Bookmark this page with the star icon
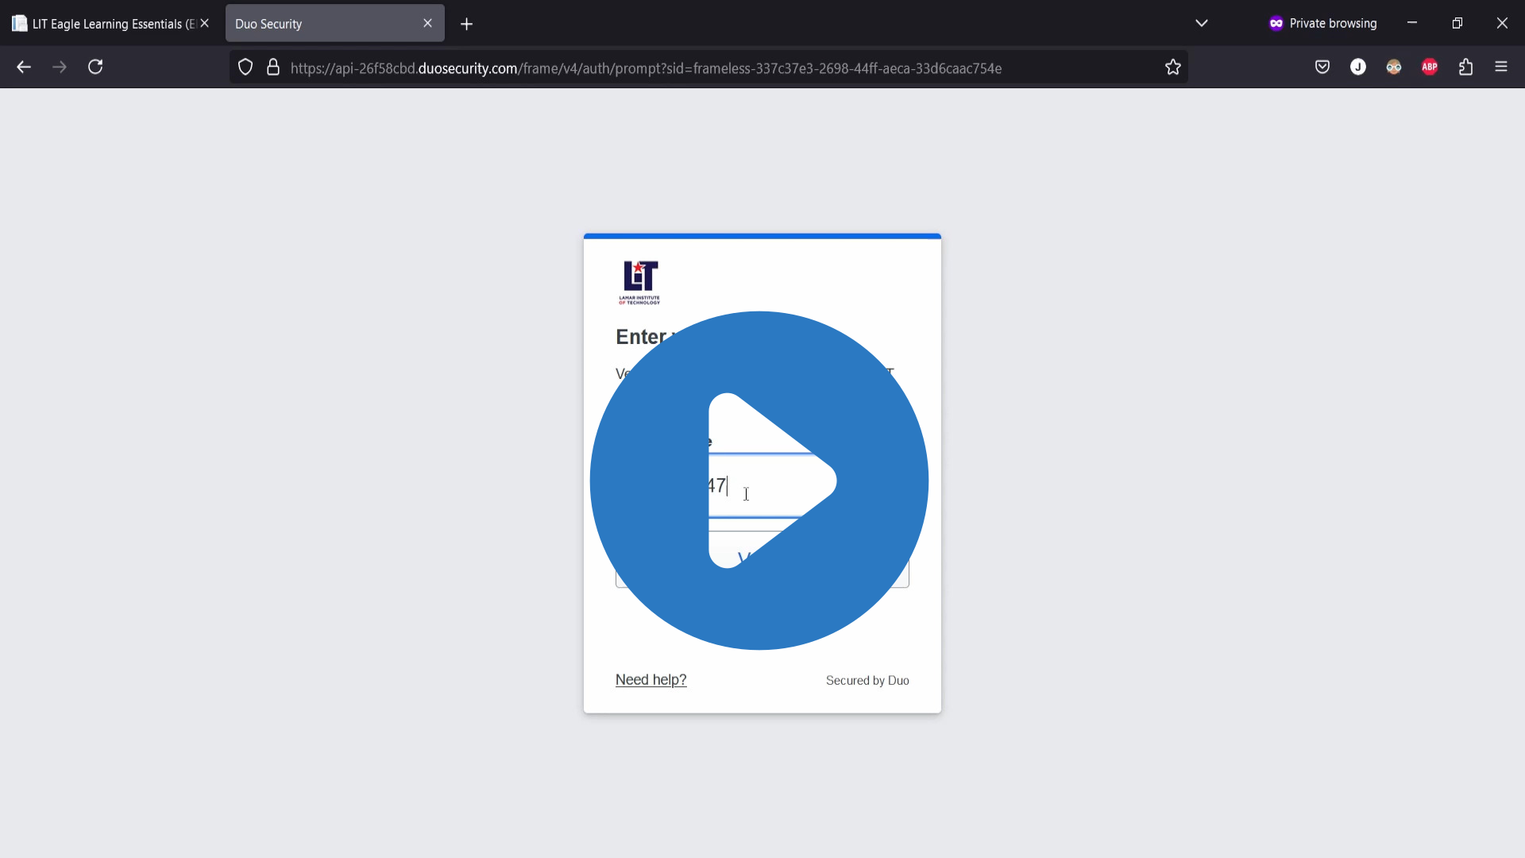 (1173, 68)
